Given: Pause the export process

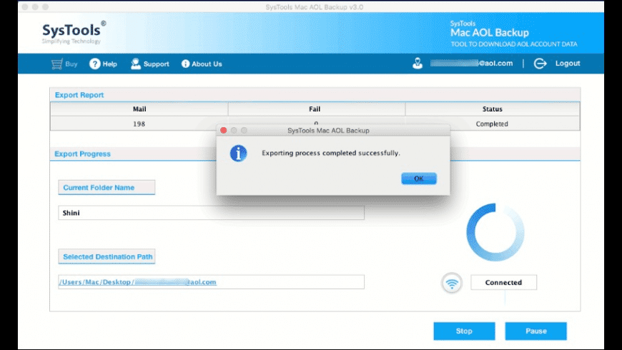Looking at the screenshot, I should [x=536, y=331].
